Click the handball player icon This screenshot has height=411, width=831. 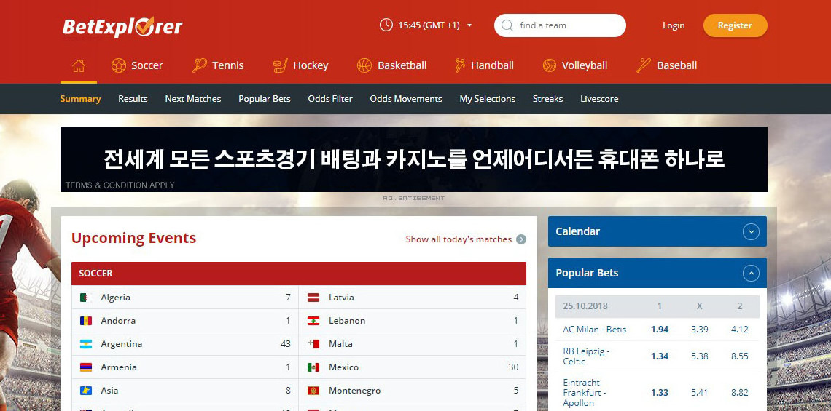tap(459, 65)
